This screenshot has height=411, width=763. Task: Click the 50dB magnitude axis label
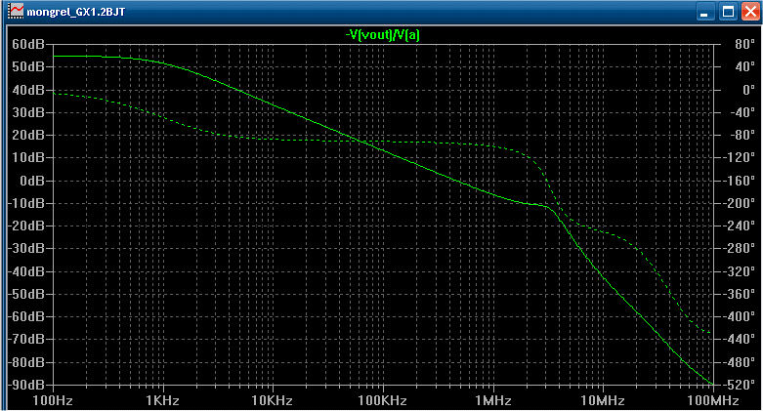point(27,66)
